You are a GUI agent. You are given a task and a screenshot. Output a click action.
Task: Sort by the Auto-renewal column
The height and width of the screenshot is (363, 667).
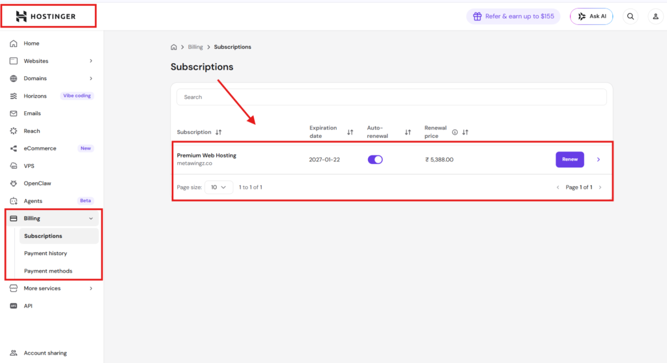(x=408, y=132)
